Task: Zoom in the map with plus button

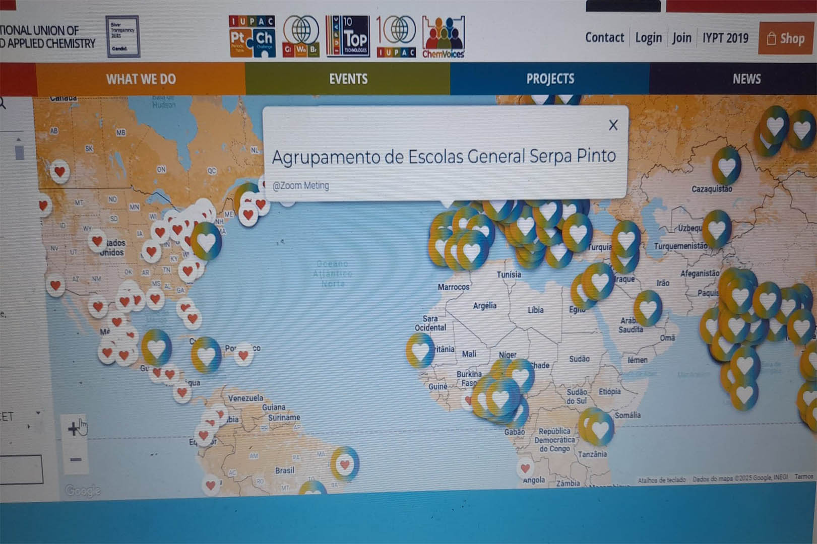Action: point(74,429)
